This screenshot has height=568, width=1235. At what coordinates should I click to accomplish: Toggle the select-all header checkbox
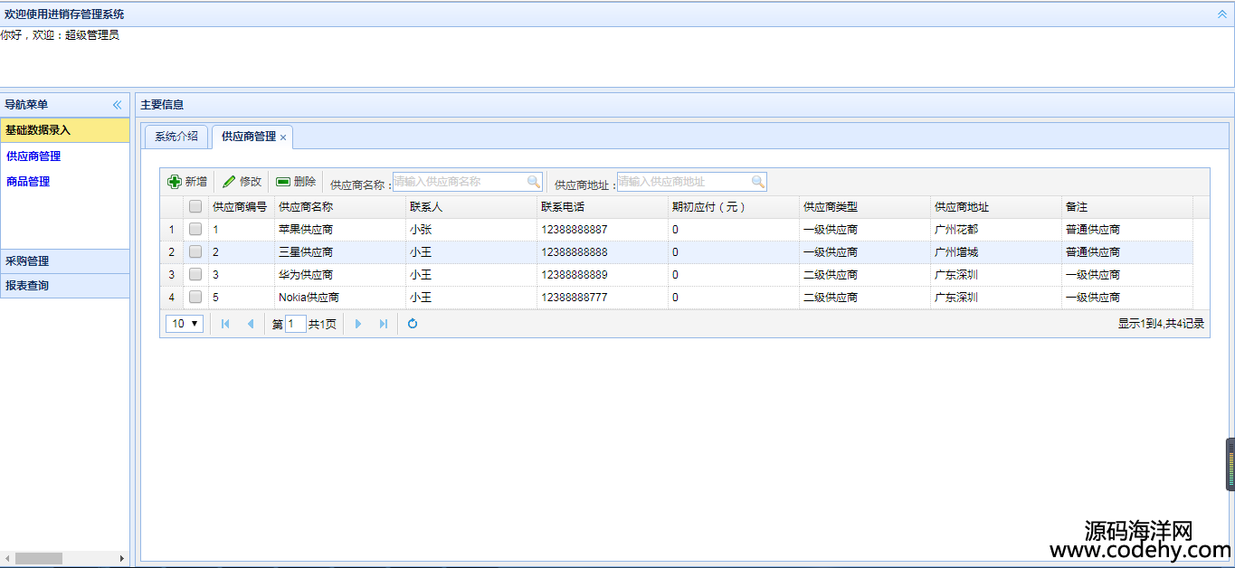tap(195, 207)
